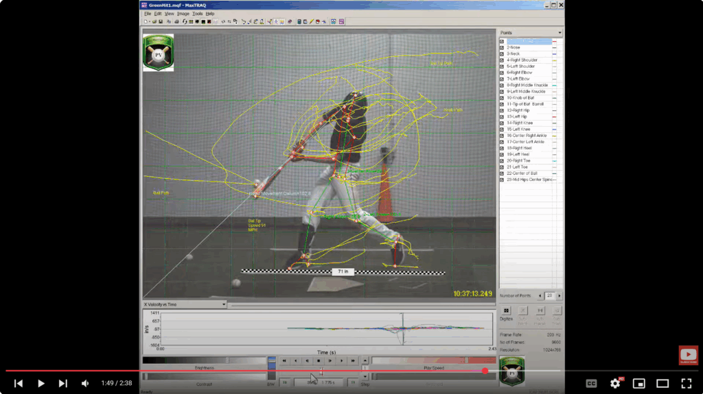The image size is (703, 394).
Task: Open the Tools menu
Action: click(x=197, y=14)
